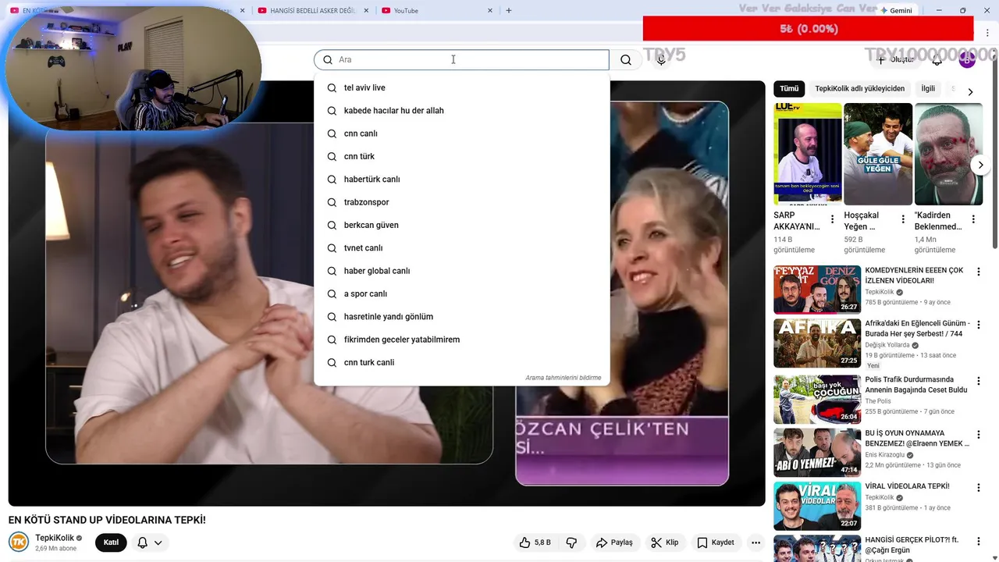The width and height of the screenshot is (999, 562).
Task: Click the Klip clip button
Action: (665, 542)
